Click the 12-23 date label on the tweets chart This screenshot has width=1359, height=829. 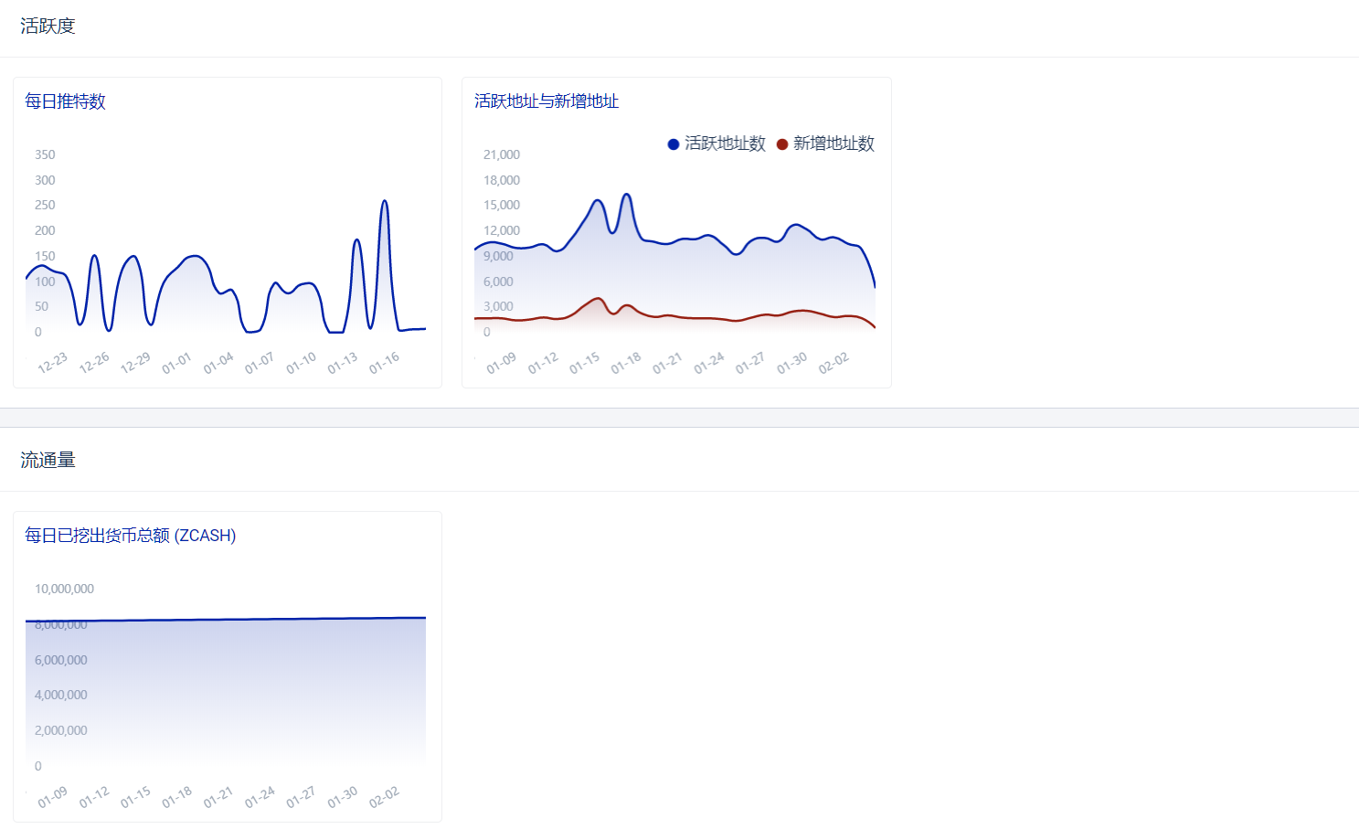coord(52,363)
